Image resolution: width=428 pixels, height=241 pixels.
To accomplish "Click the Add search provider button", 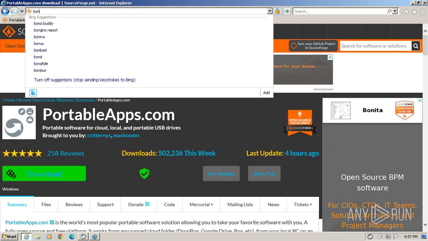I will coord(266,93).
